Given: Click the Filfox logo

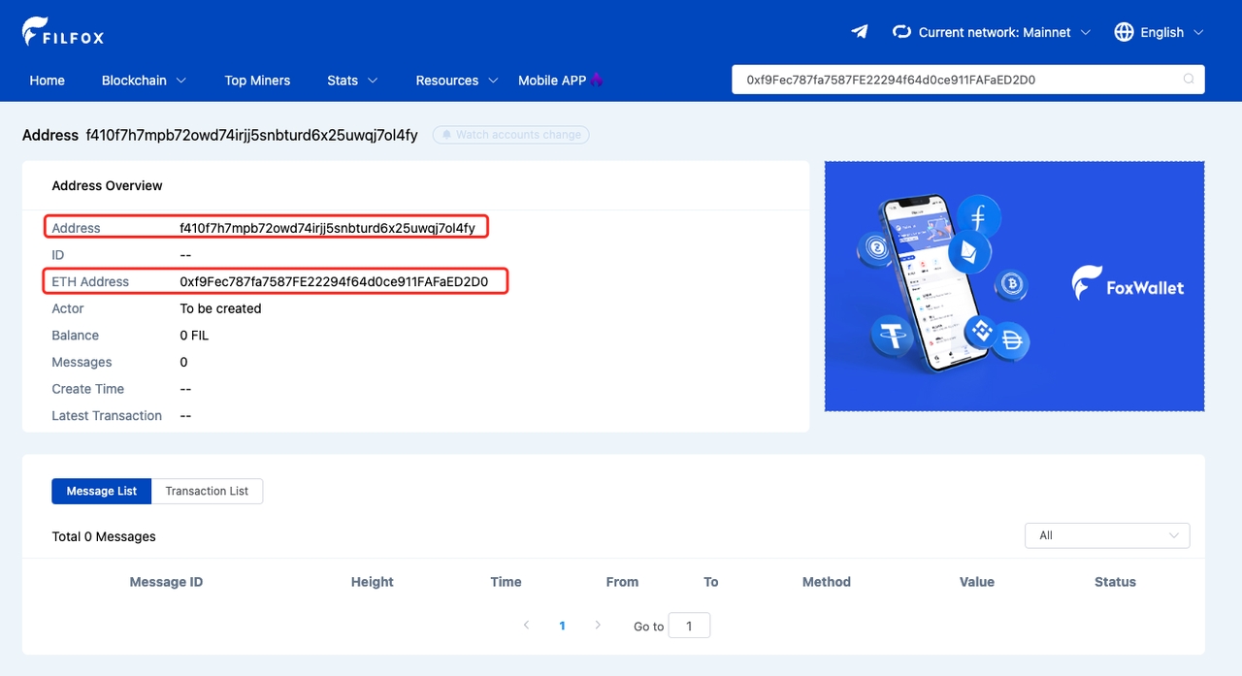Looking at the screenshot, I should [x=63, y=32].
